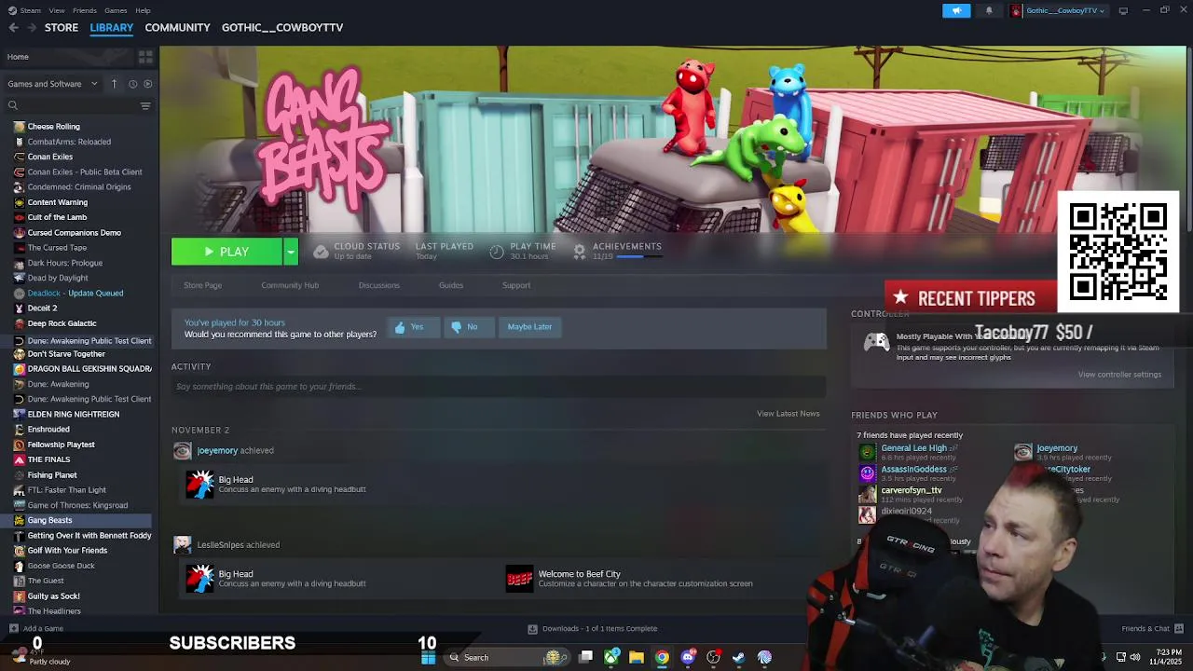This screenshot has width=1193, height=671.
Task: Open AssassinGoddess friend avatar
Action: [868, 472]
